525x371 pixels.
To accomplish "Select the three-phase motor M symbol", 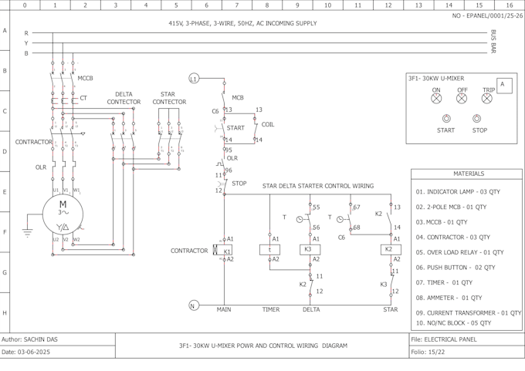I will pos(63,214).
